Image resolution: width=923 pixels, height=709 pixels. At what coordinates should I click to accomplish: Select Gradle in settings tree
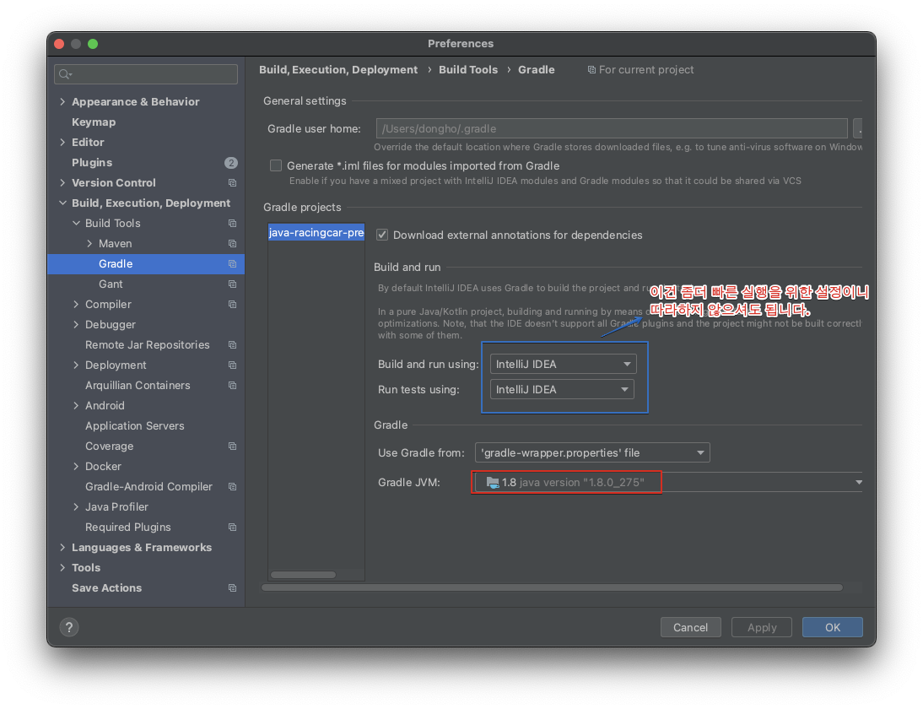pyautogui.click(x=146, y=264)
